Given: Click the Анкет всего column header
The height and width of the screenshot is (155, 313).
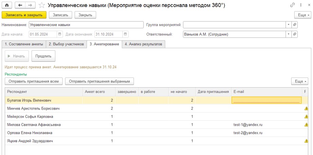Looking at the screenshot, I should 99,92.
